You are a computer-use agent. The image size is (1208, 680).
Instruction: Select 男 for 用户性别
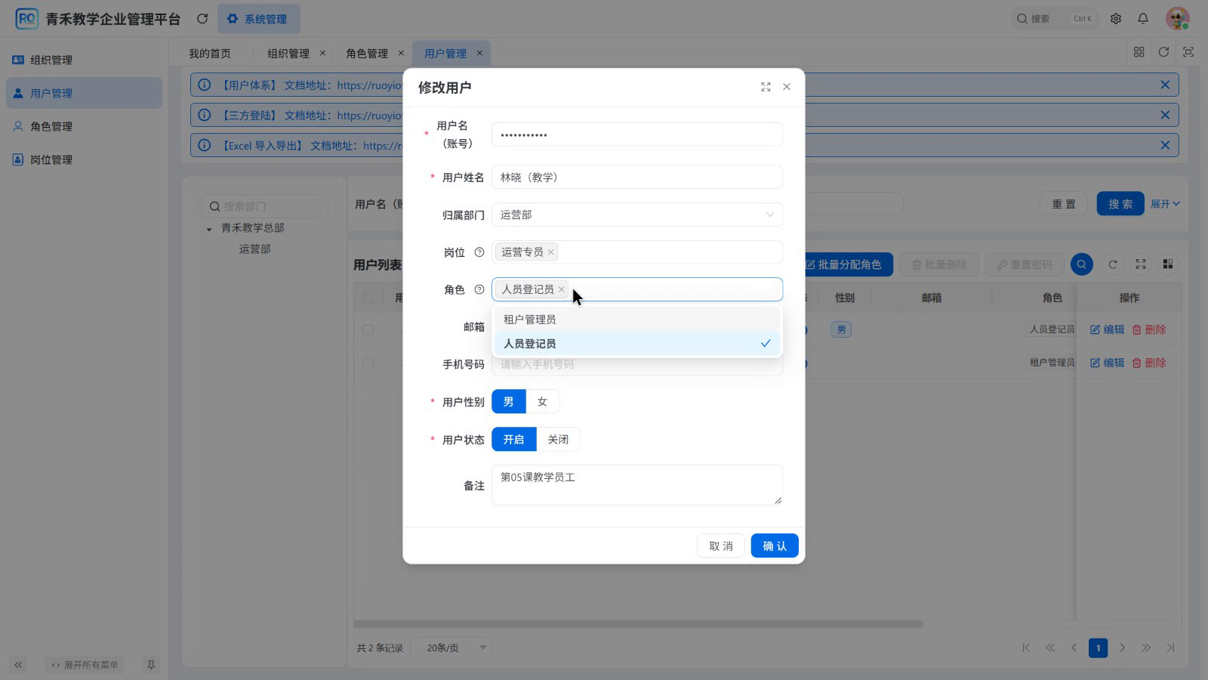(509, 402)
